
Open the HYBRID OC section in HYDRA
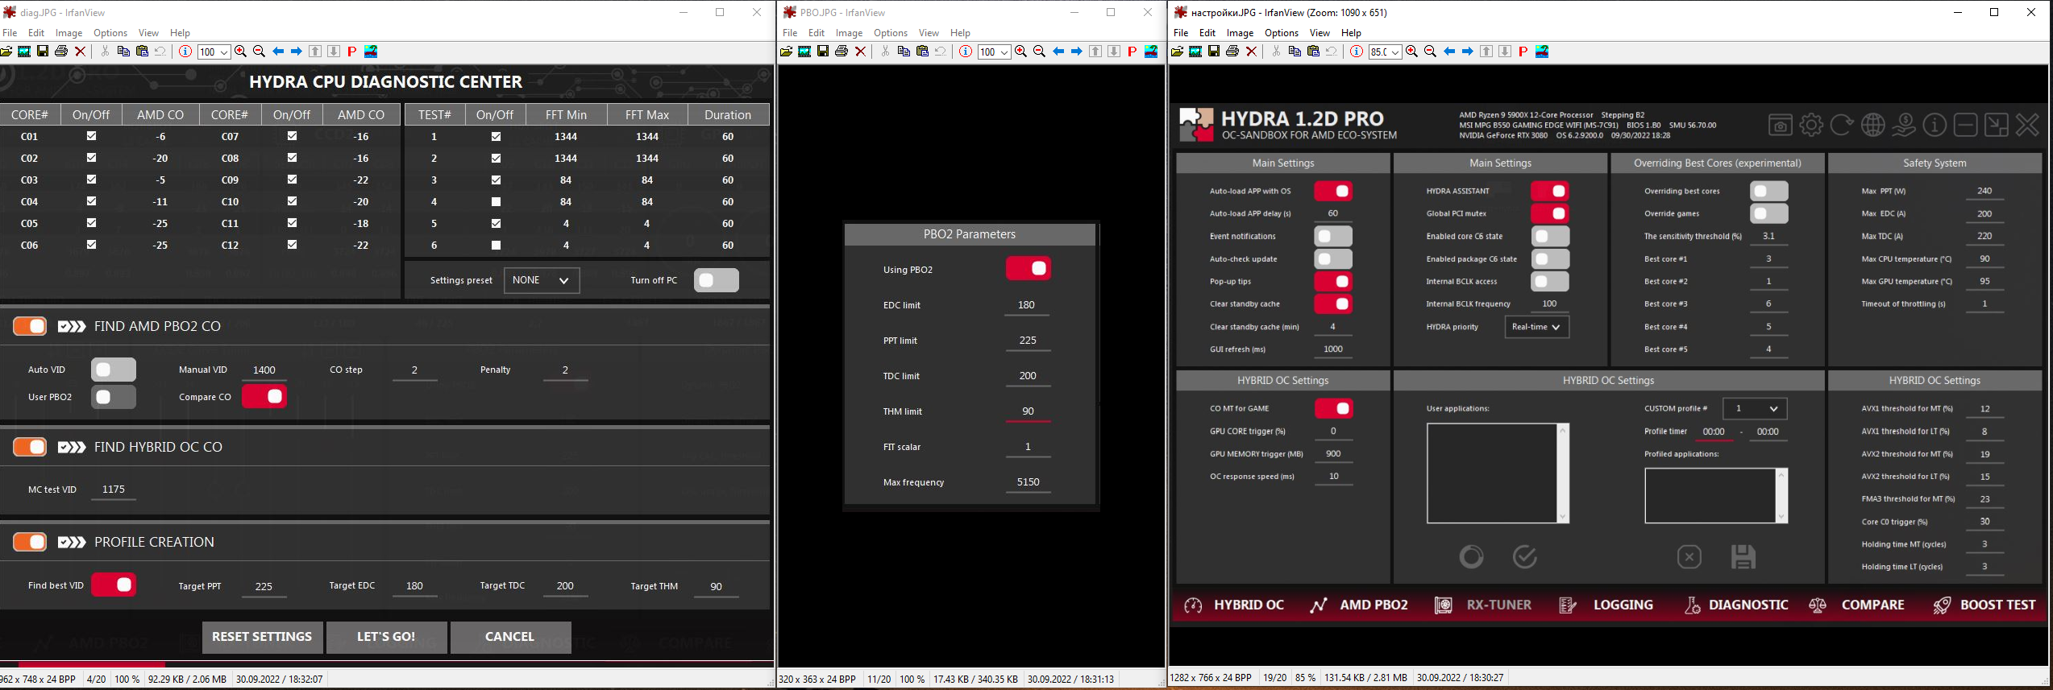point(1233,605)
